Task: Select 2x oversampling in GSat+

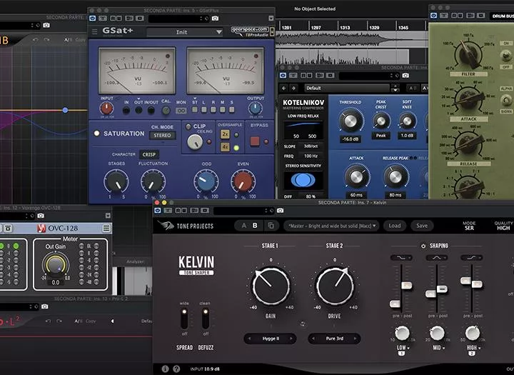Action: pyautogui.click(x=225, y=134)
